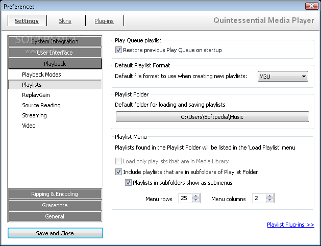Image resolution: width=321 pixels, height=246 pixels.
Task: Open the Plug-ins tab
Action: pos(104,21)
